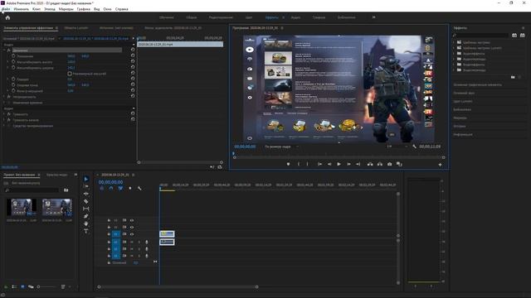The height and width of the screenshot is (298, 531).
Task: Open Comparison View in Program monitor
Action: tap(399, 164)
